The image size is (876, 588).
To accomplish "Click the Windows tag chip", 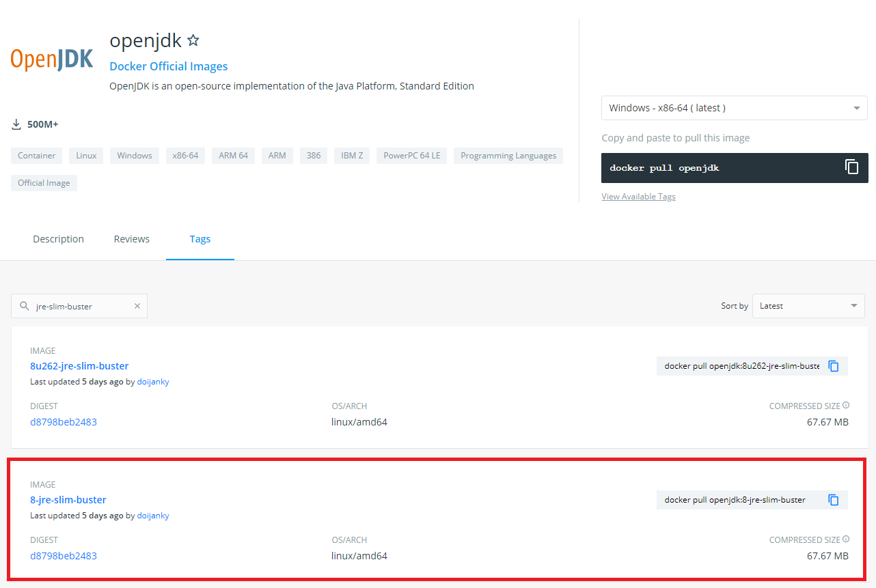I will click(x=135, y=156).
